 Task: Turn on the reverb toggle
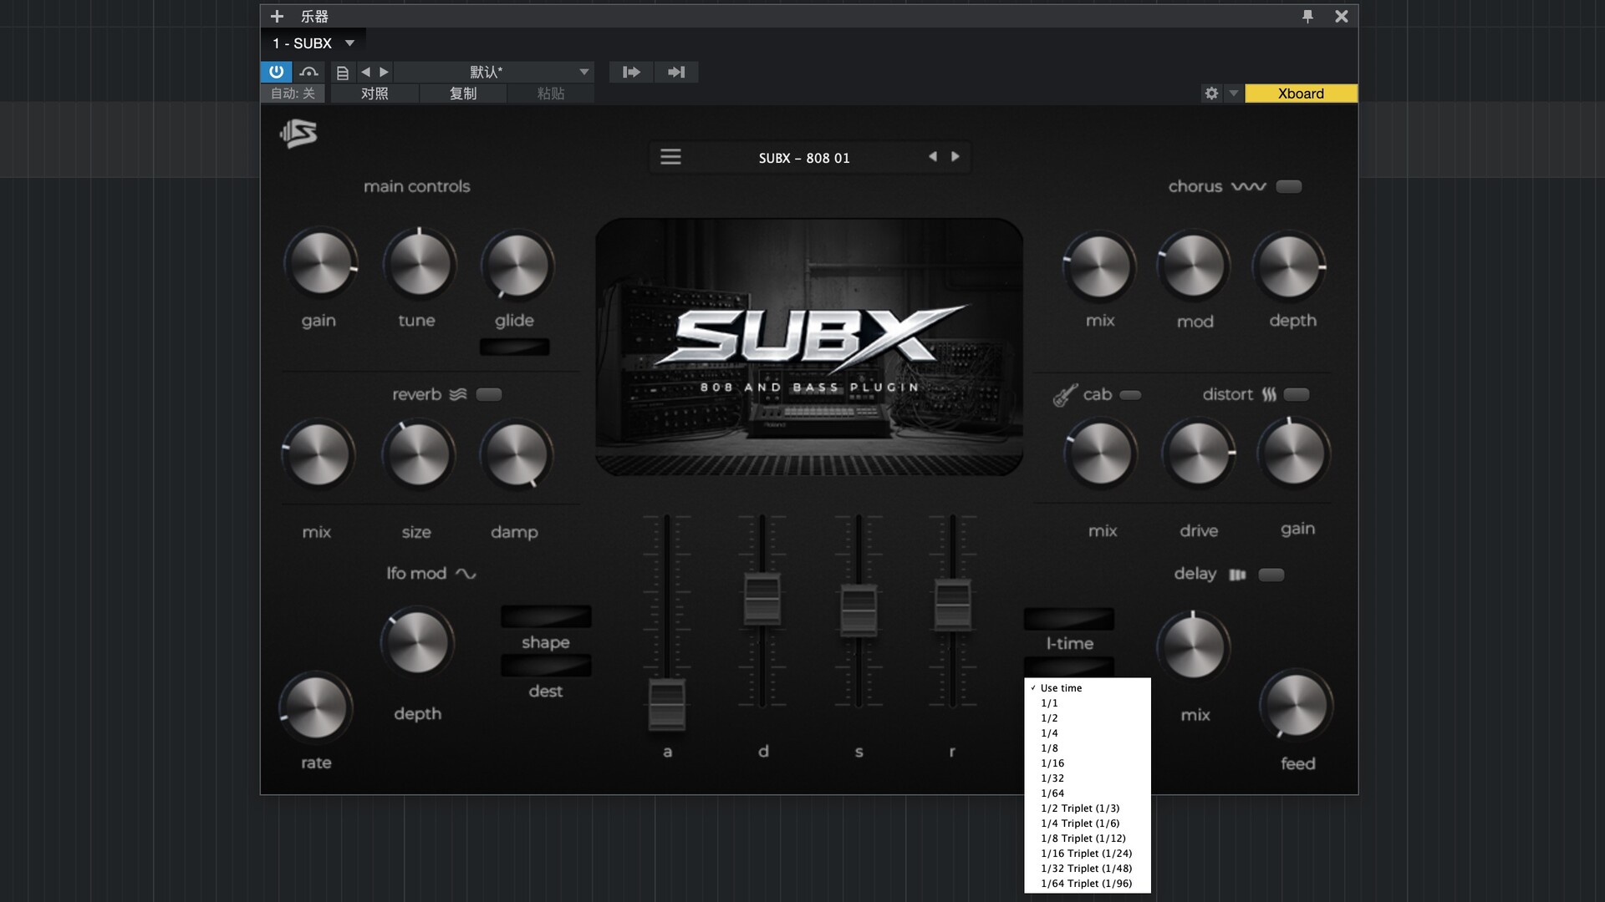(x=489, y=394)
